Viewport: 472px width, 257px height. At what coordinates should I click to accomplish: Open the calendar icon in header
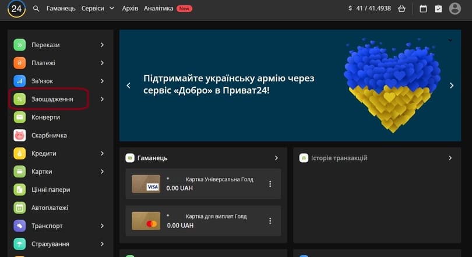(423, 9)
